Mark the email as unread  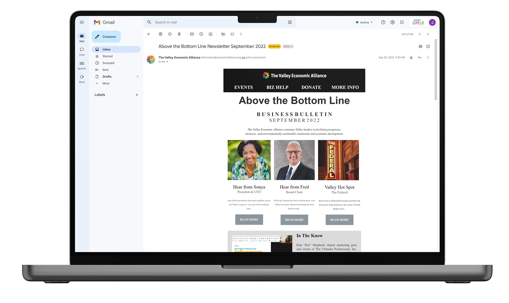click(192, 34)
